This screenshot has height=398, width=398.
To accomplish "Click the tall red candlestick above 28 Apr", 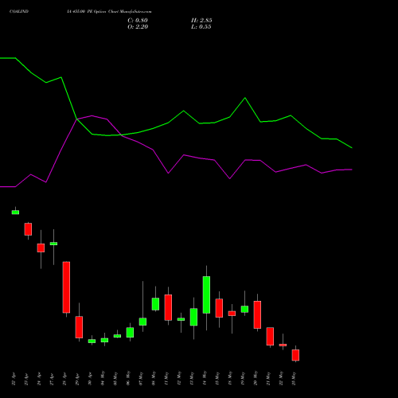I will coord(66,287).
